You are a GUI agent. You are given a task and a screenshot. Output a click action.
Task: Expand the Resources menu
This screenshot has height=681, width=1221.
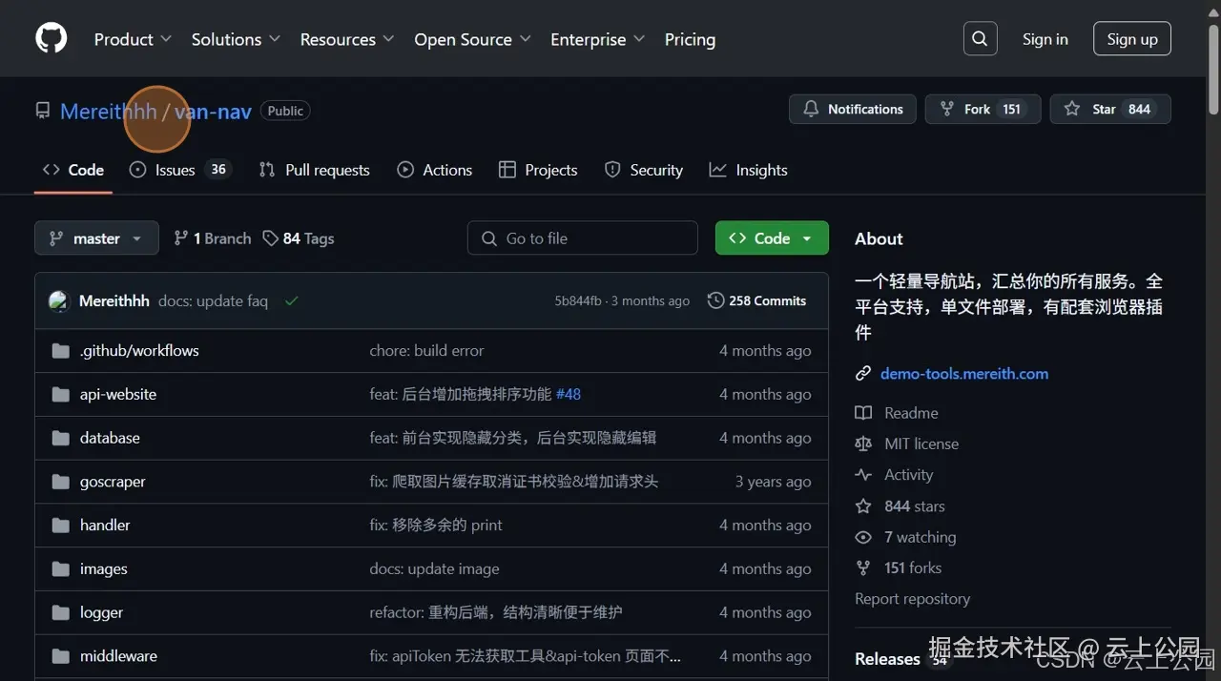[x=347, y=39]
